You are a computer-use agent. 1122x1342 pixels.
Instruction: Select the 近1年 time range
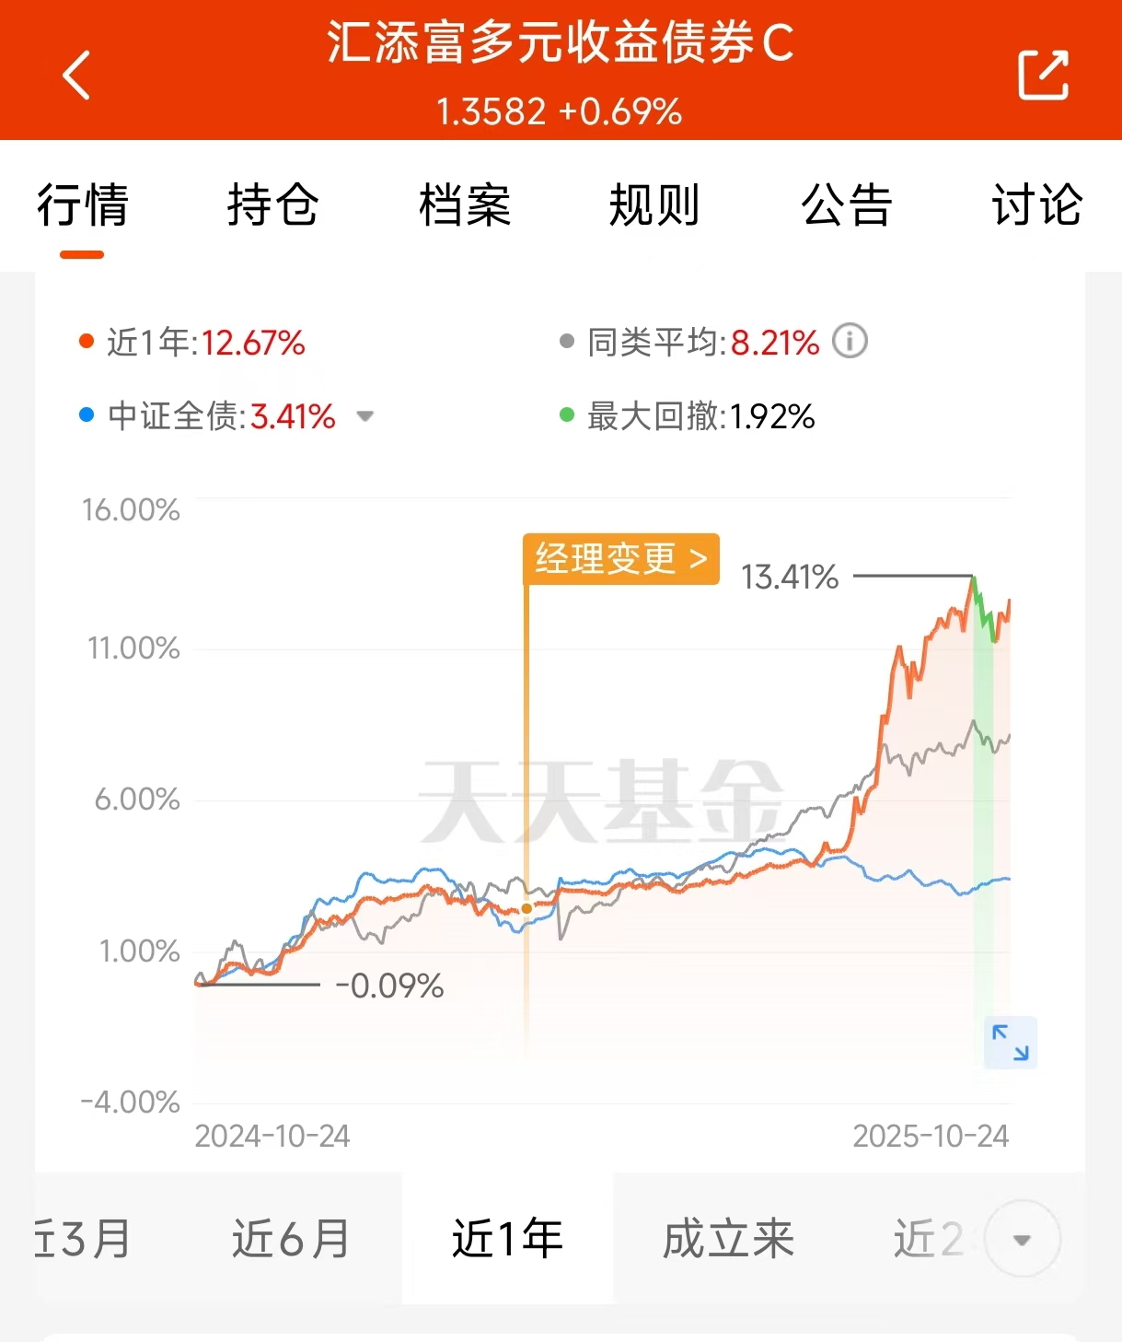[x=507, y=1239]
